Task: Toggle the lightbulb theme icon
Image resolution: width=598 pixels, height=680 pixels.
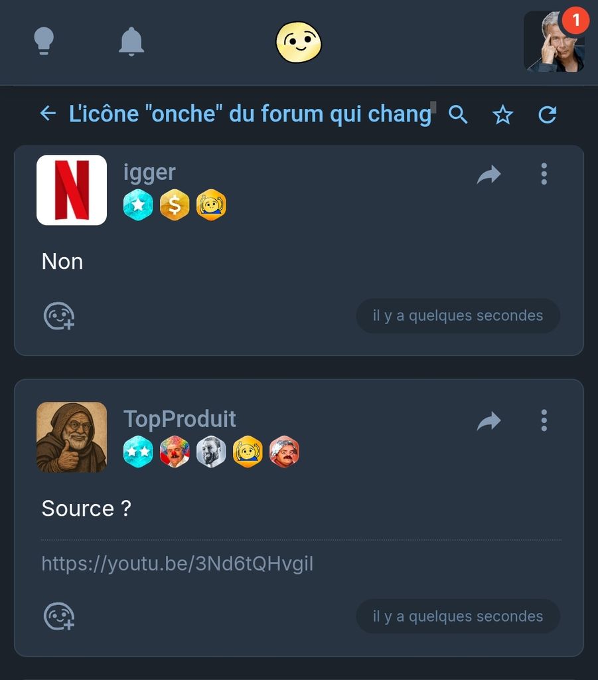Action: pos(44,41)
